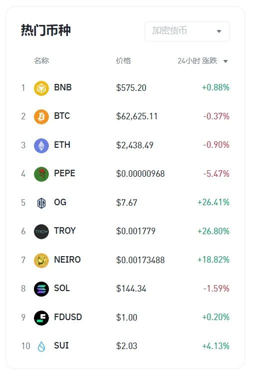Click BTC price $62,625.11
253x375 pixels.
point(137,116)
